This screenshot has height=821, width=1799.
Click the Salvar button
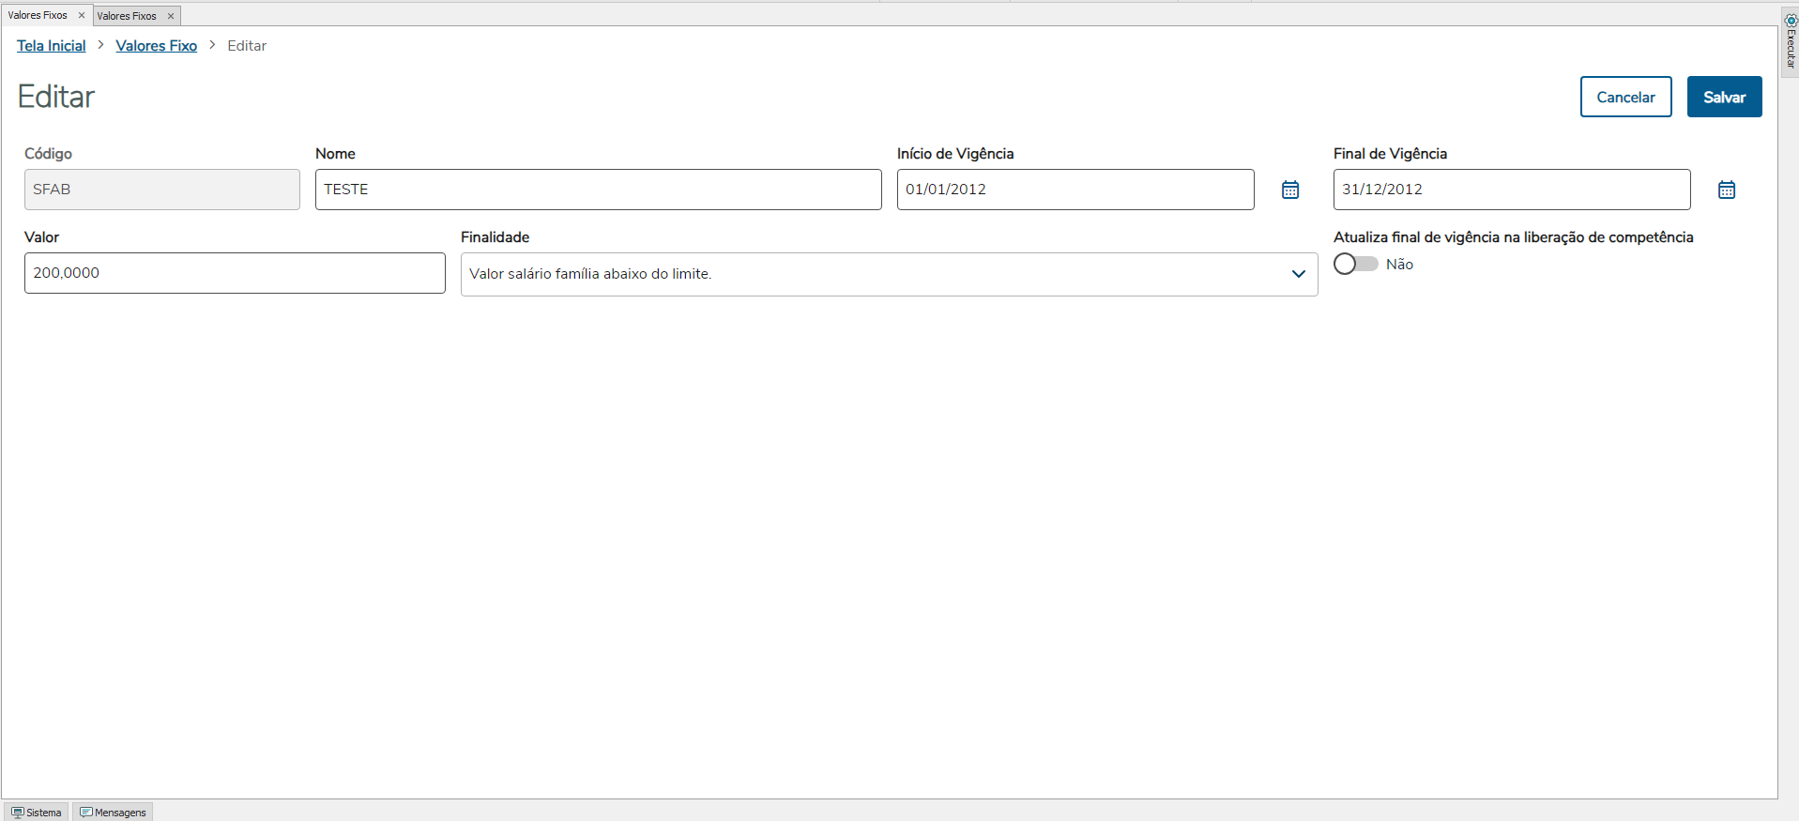(1725, 97)
